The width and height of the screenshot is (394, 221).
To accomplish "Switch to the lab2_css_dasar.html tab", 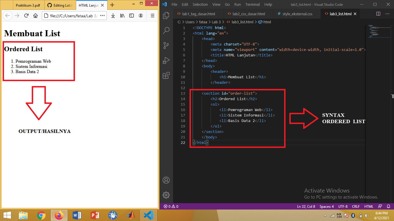I will pyautogui.click(x=249, y=14).
